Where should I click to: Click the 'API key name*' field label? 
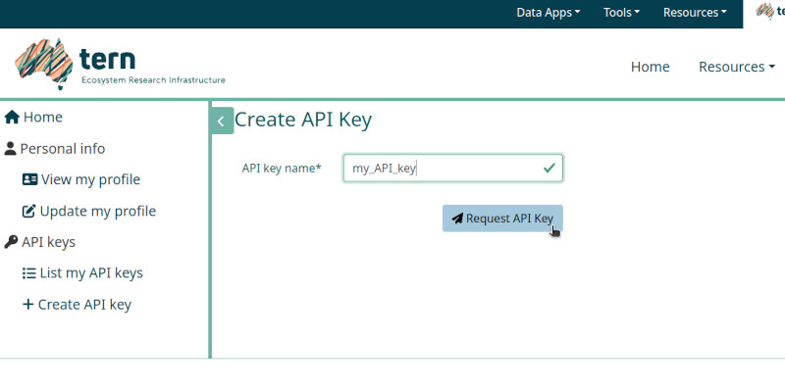282,168
